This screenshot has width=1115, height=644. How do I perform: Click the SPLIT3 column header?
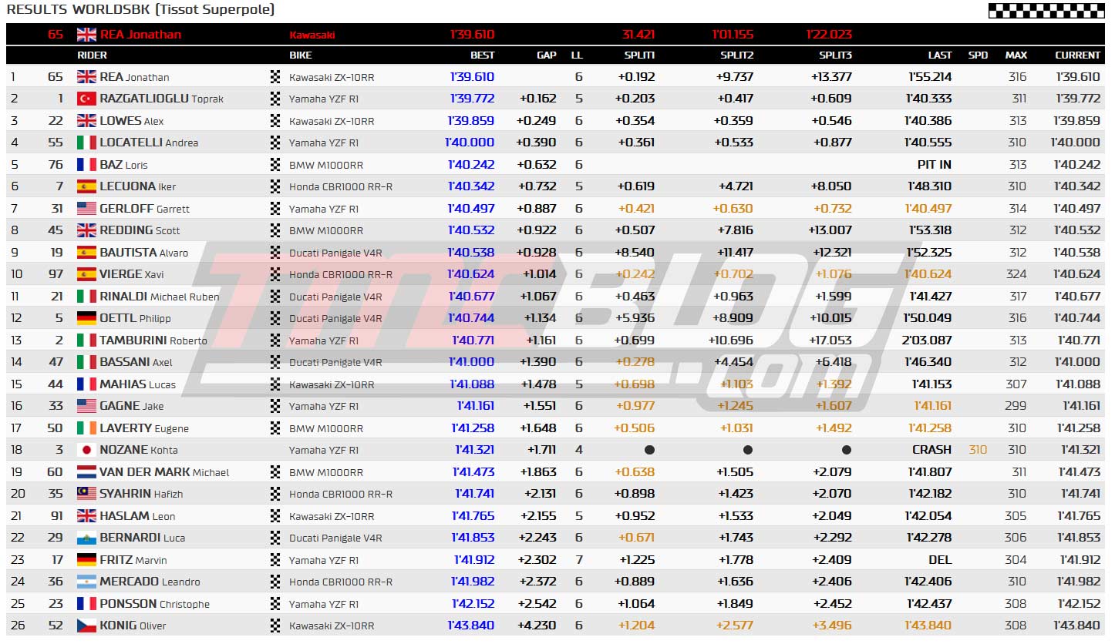(835, 55)
